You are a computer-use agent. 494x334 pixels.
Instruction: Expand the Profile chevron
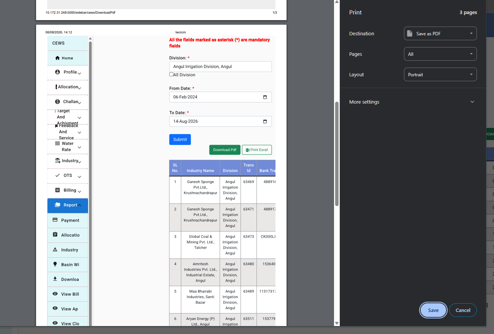pos(79,73)
